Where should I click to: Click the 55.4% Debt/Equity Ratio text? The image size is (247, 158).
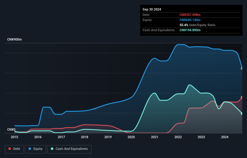(x=197, y=25)
